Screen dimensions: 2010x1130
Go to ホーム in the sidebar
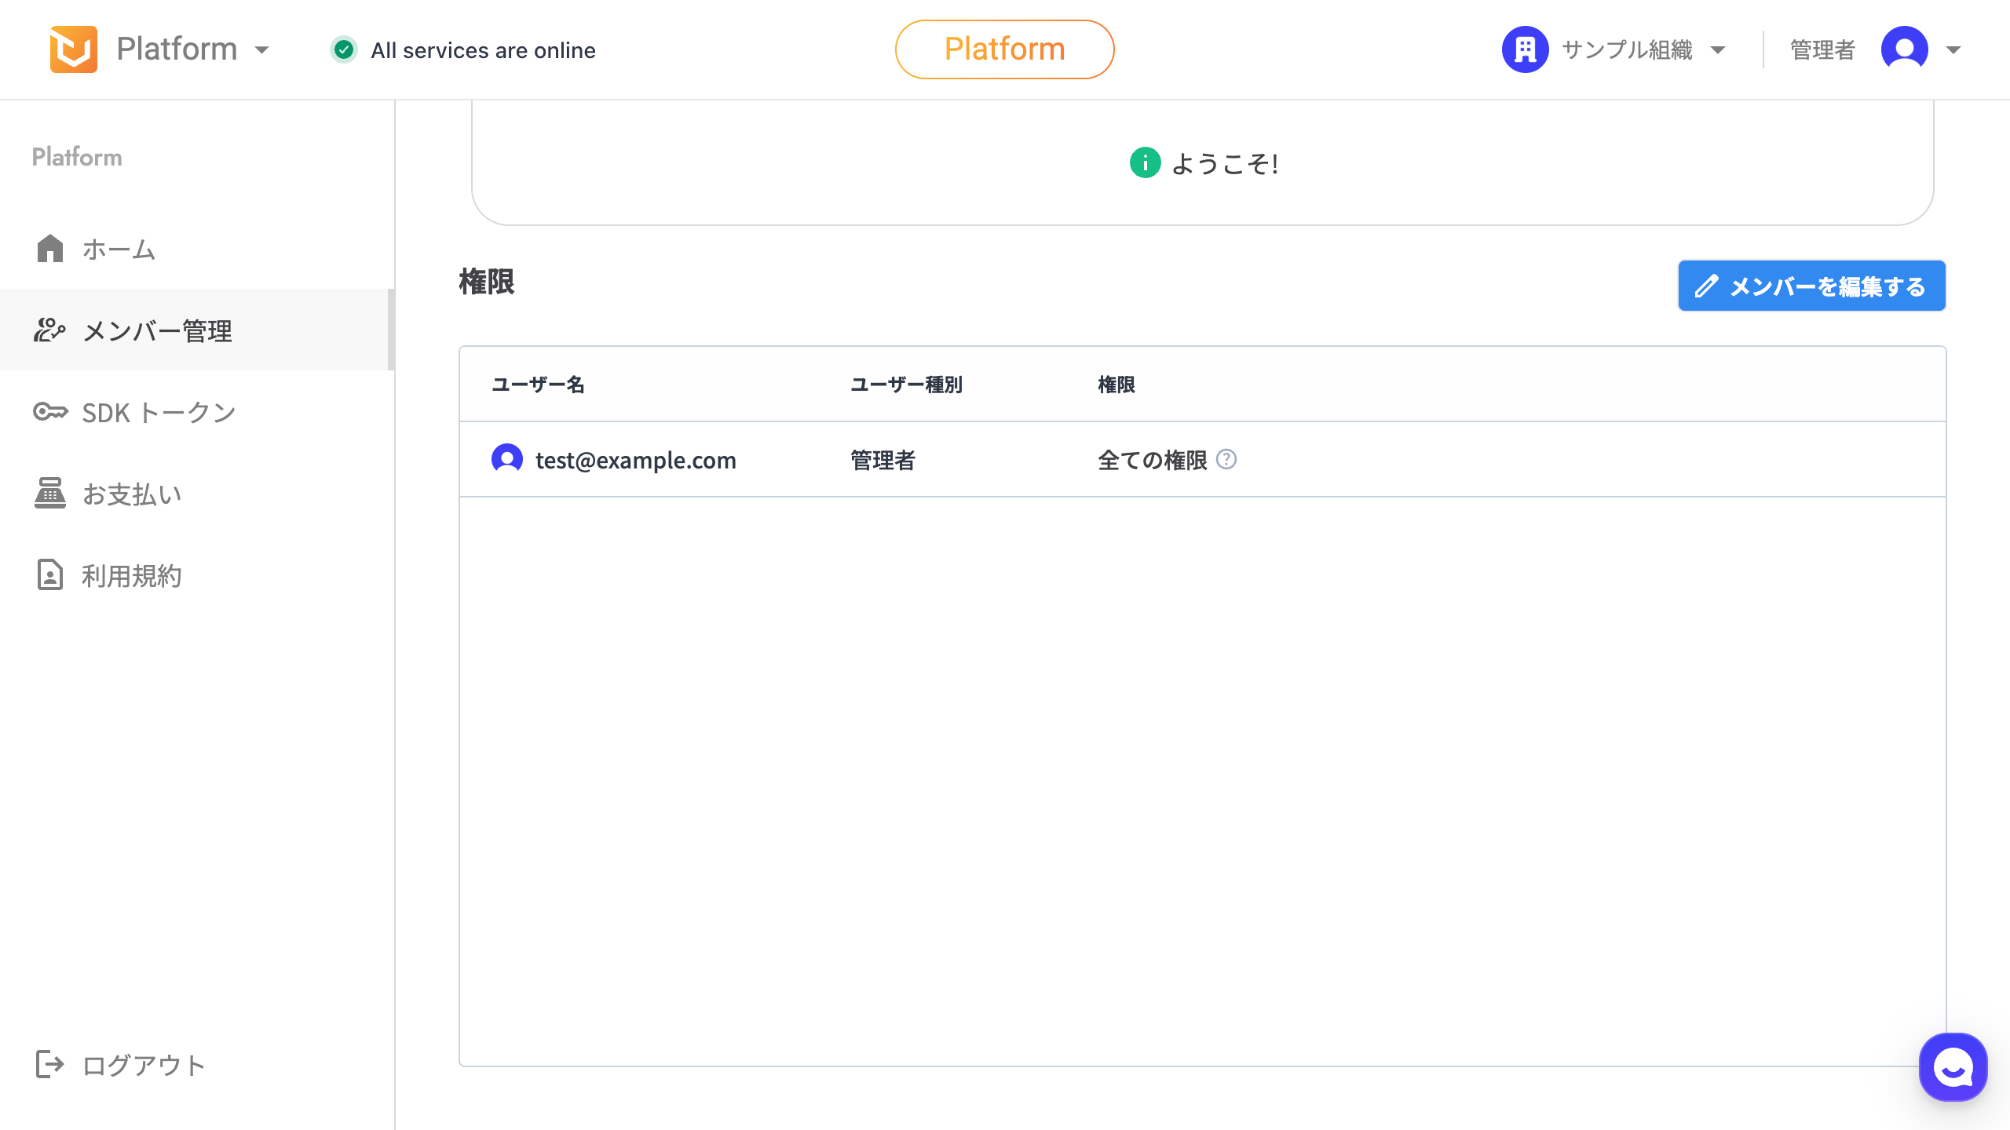tap(119, 249)
